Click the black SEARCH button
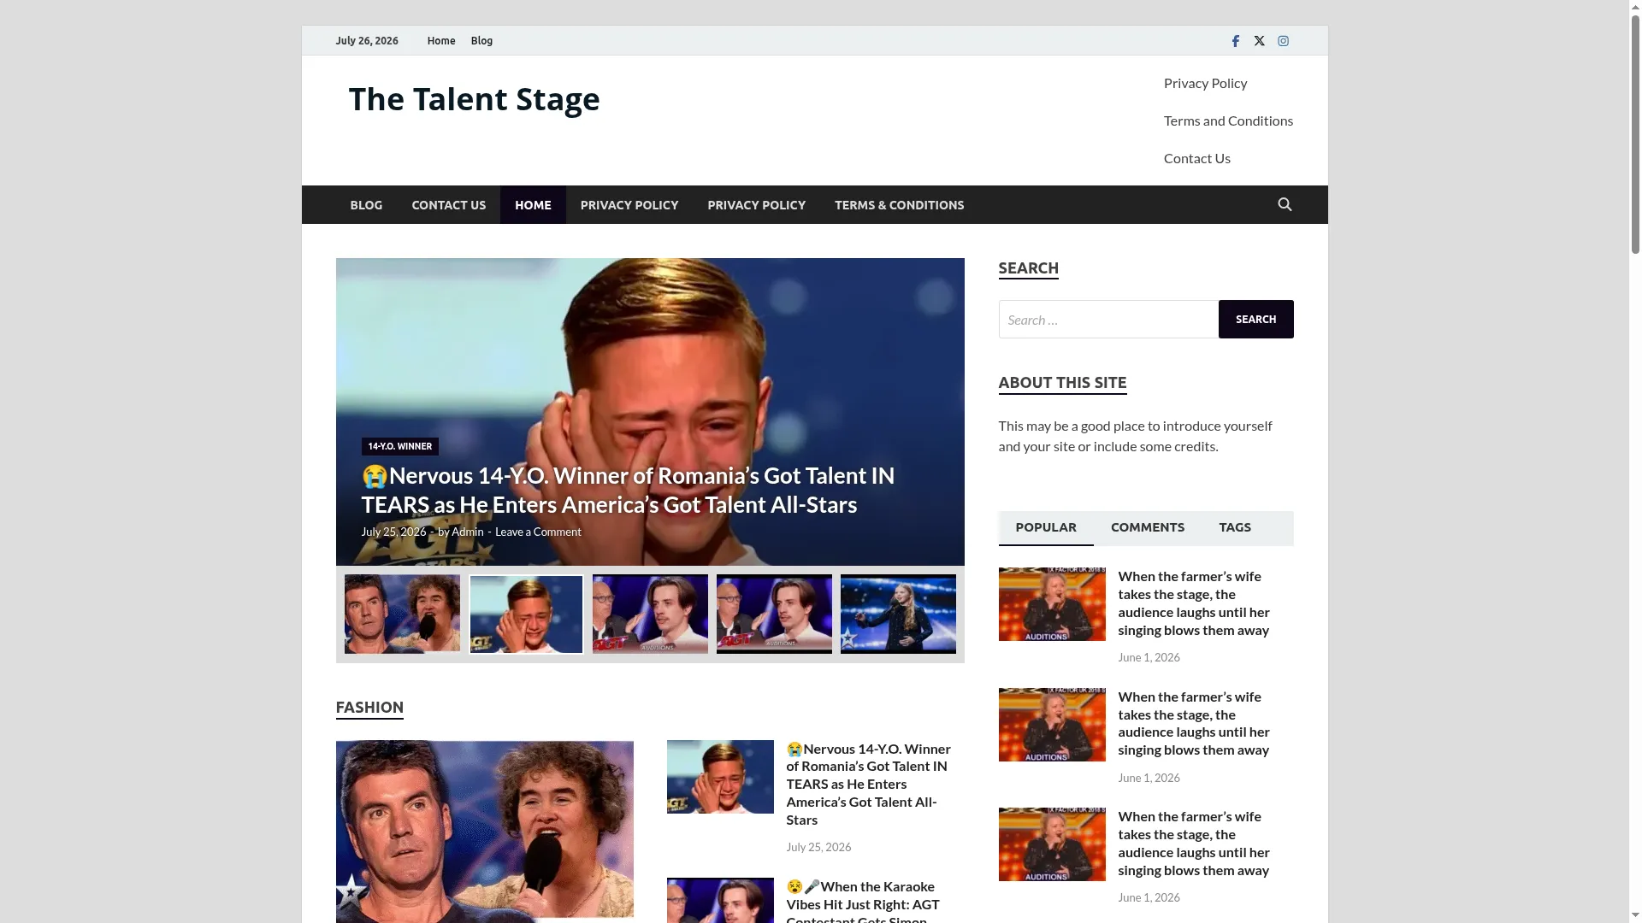This screenshot has width=1642, height=923. click(1255, 320)
